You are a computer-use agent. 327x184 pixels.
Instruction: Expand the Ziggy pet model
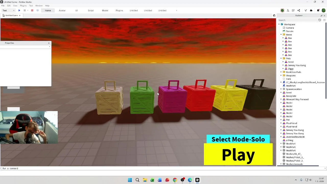tap(283, 69)
